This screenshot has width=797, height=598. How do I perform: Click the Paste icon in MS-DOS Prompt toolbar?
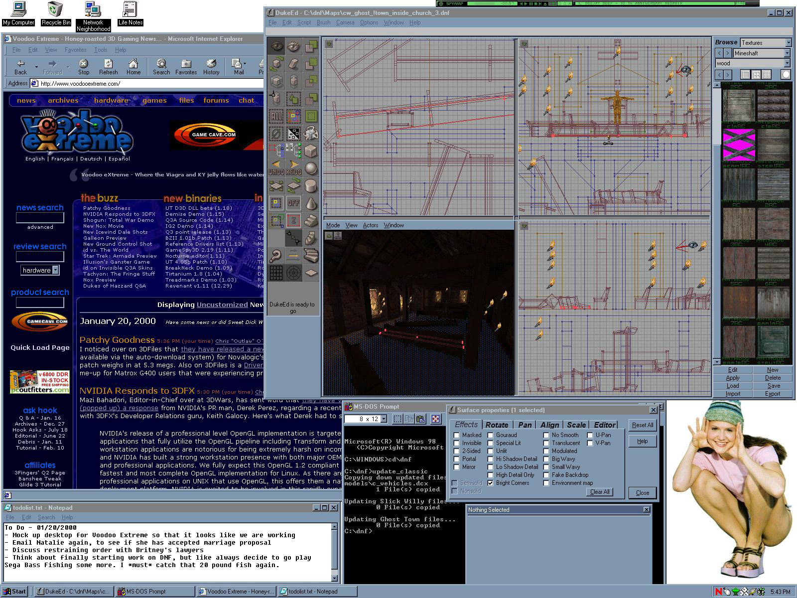pyautogui.click(x=420, y=419)
